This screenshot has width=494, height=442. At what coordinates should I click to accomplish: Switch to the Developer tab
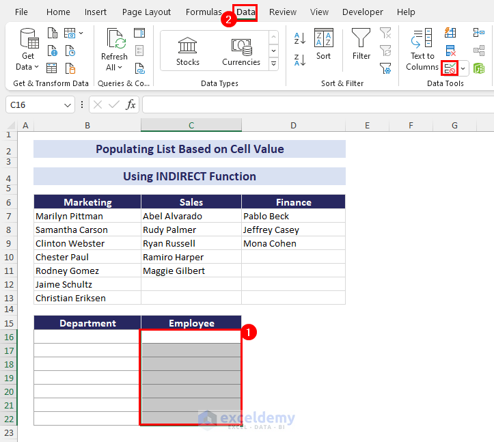pos(363,12)
